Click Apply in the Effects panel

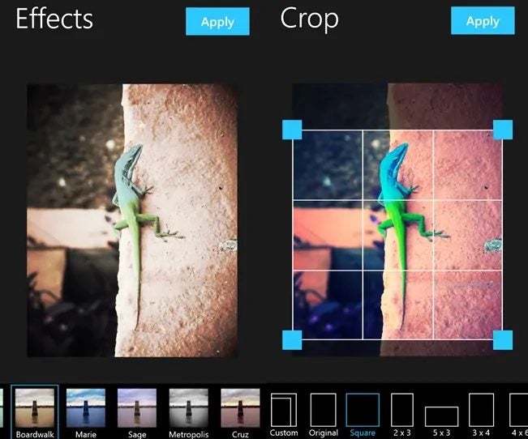pos(217,22)
